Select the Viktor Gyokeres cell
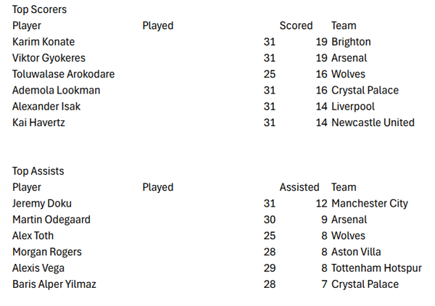Viewport: 435px width, 306px height. point(48,58)
